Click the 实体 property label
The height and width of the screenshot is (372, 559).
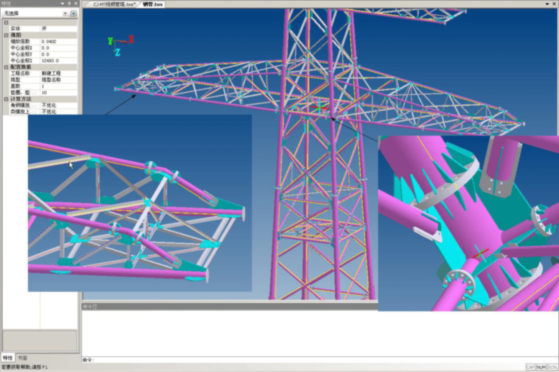point(15,29)
